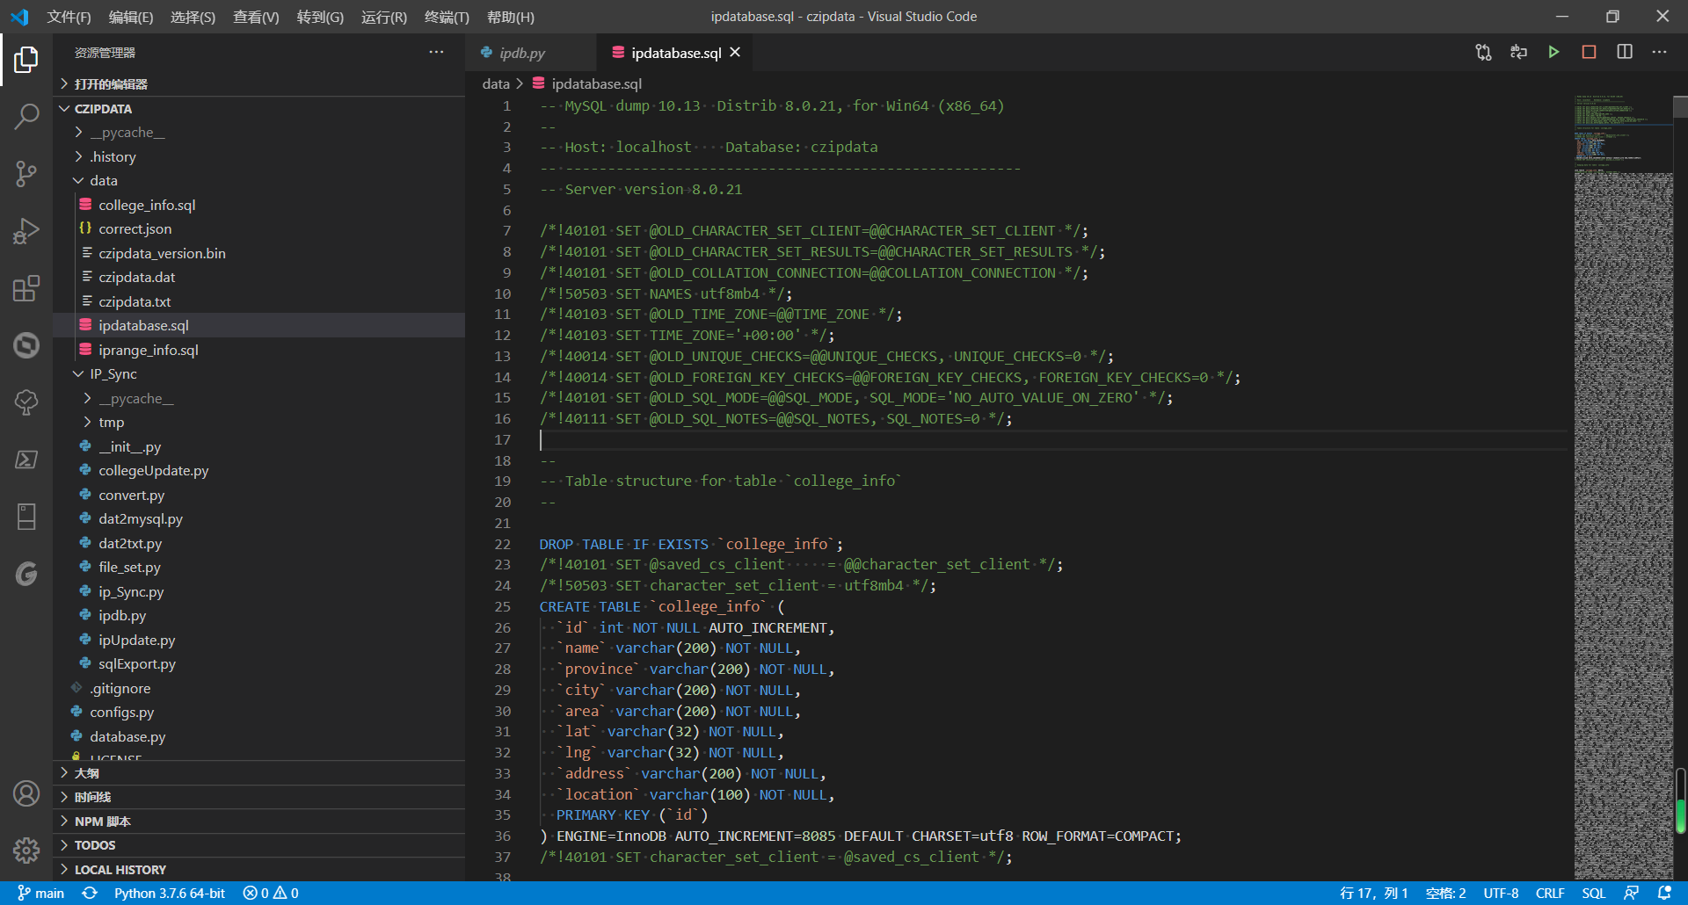Select Python 3.7.6 64-bit interpreter

click(170, 893)
